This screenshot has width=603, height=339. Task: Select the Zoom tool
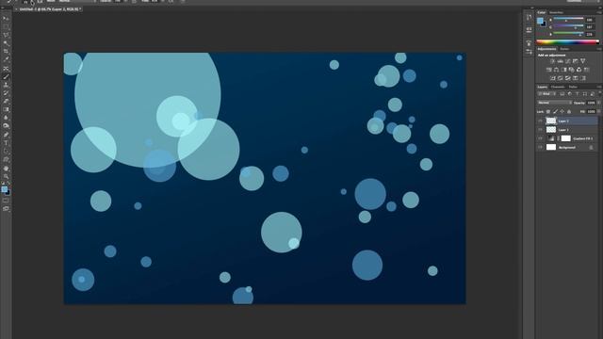coord(6,177)
